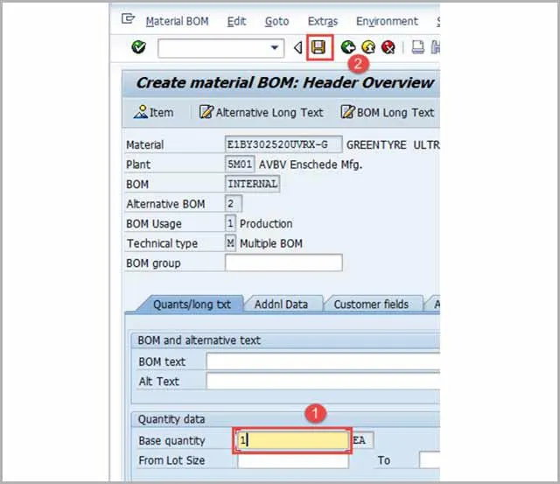Switch to the Quants/long txt tab
The image size is (560, 484).
coord(192,305)
